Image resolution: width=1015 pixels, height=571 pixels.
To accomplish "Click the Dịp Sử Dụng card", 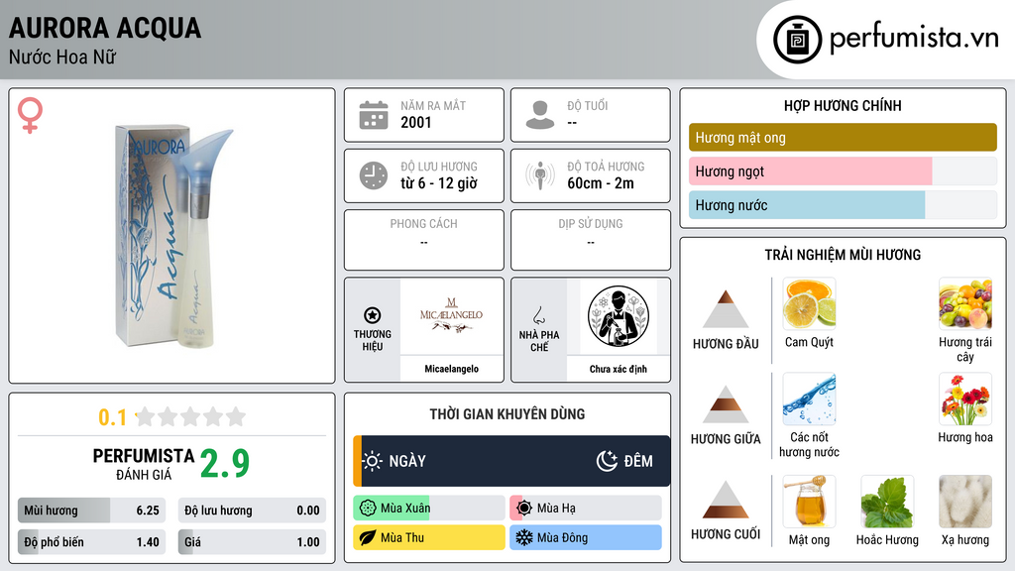I will [591, 240].
